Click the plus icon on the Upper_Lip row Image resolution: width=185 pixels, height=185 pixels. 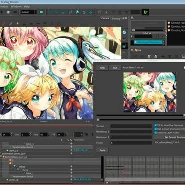[71, 150]
